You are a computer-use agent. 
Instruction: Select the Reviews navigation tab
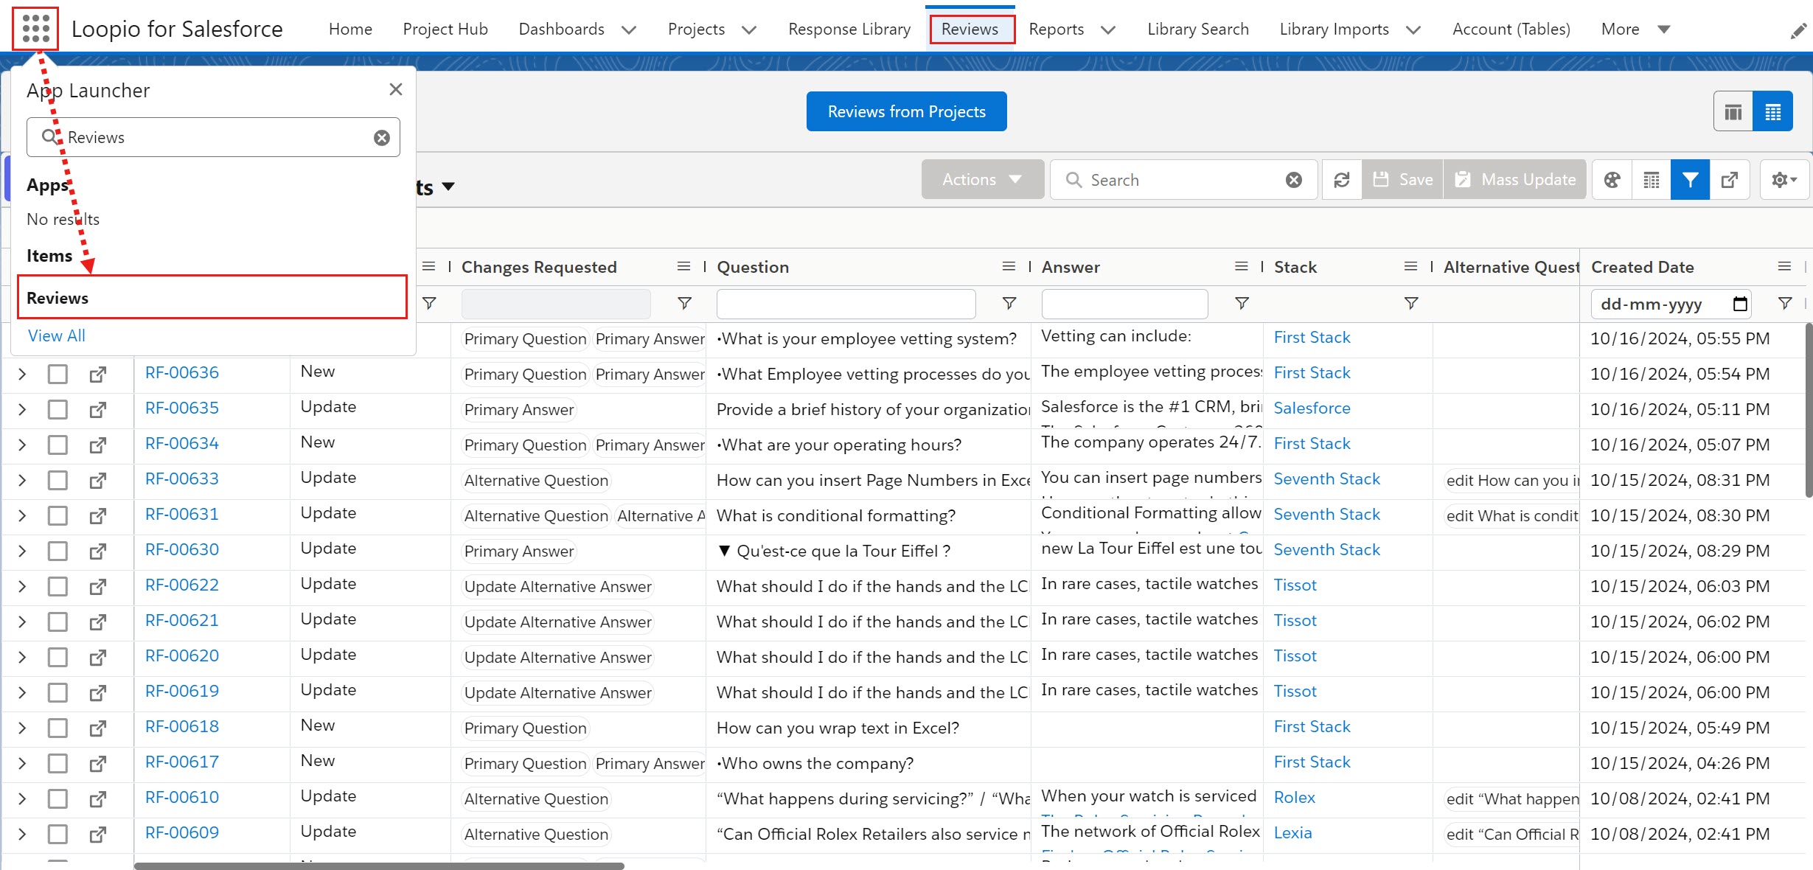(970, 29)
